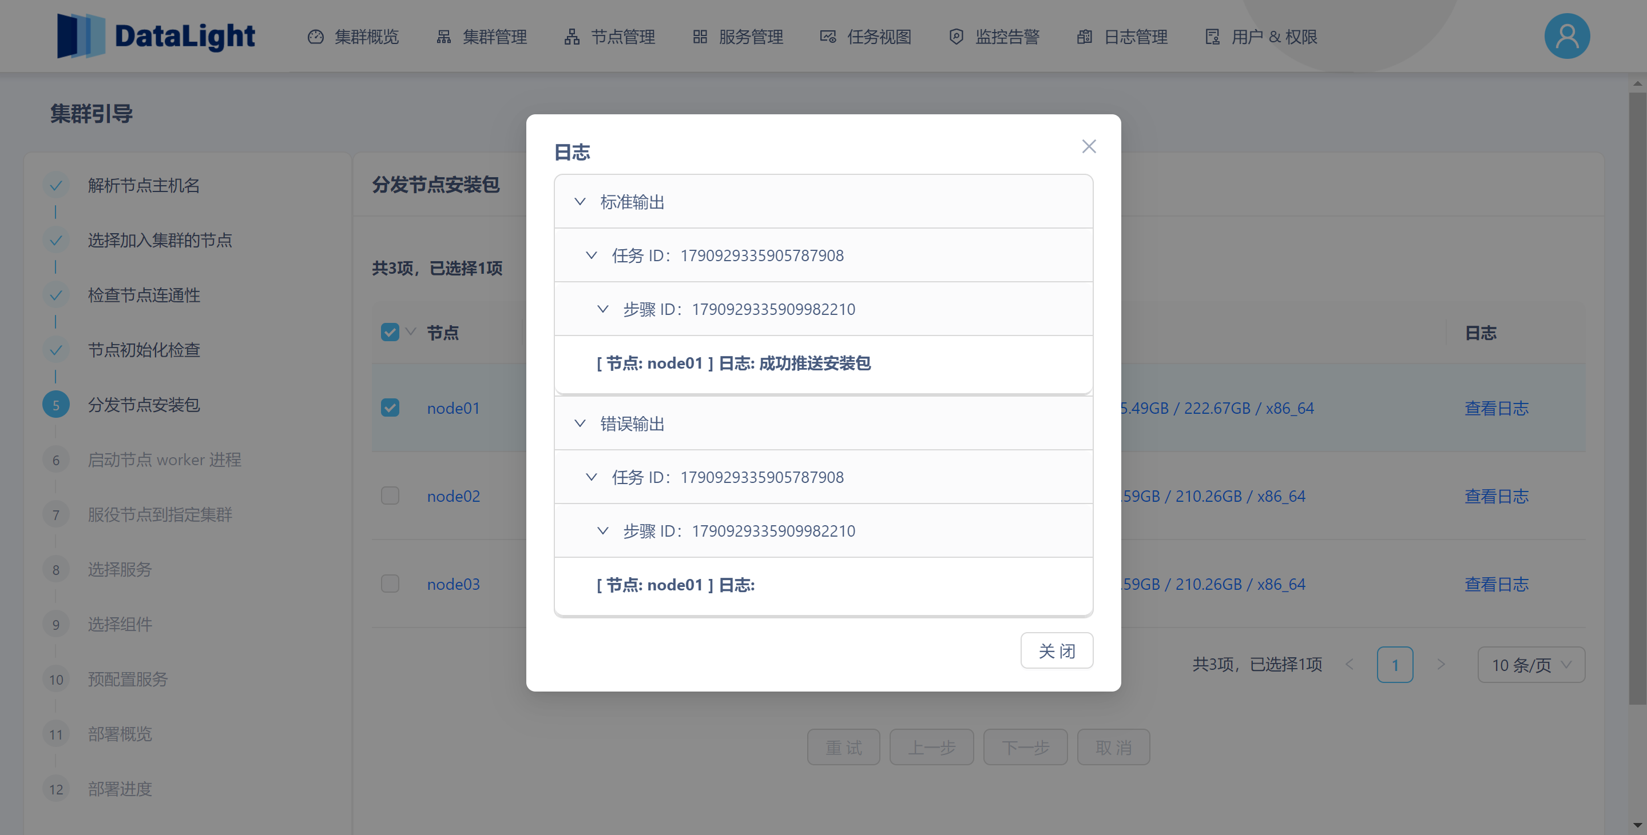Click log text 成功推送安装包
The image size is (1647, 835).
click(x=815, y=363)
